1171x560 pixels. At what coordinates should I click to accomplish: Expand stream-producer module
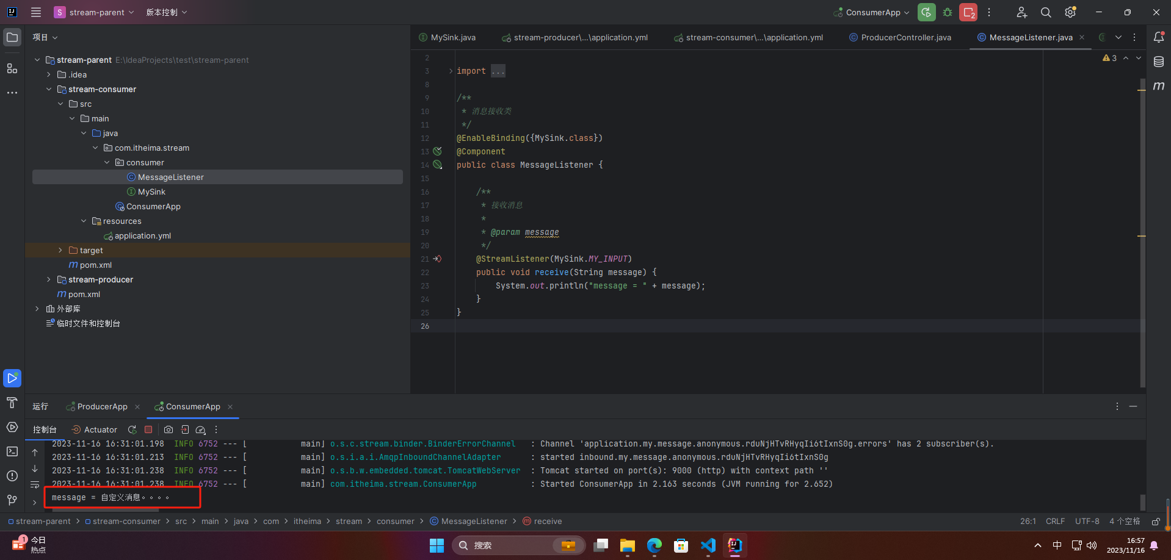click(49, 279)
